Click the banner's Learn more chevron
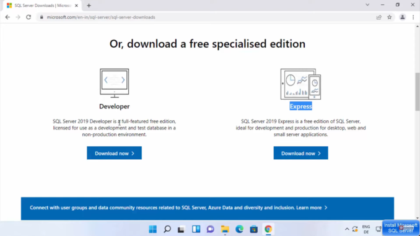The width and height of the screenshot is (420, 236). tap(326, 208)
